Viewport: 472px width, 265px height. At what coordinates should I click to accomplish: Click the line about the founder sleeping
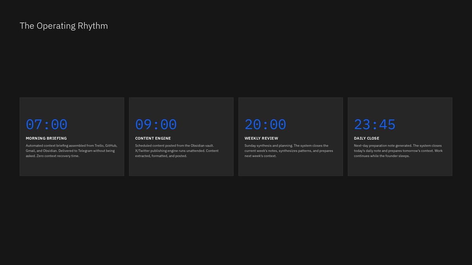pyautogui.click(x=382, y=156)
